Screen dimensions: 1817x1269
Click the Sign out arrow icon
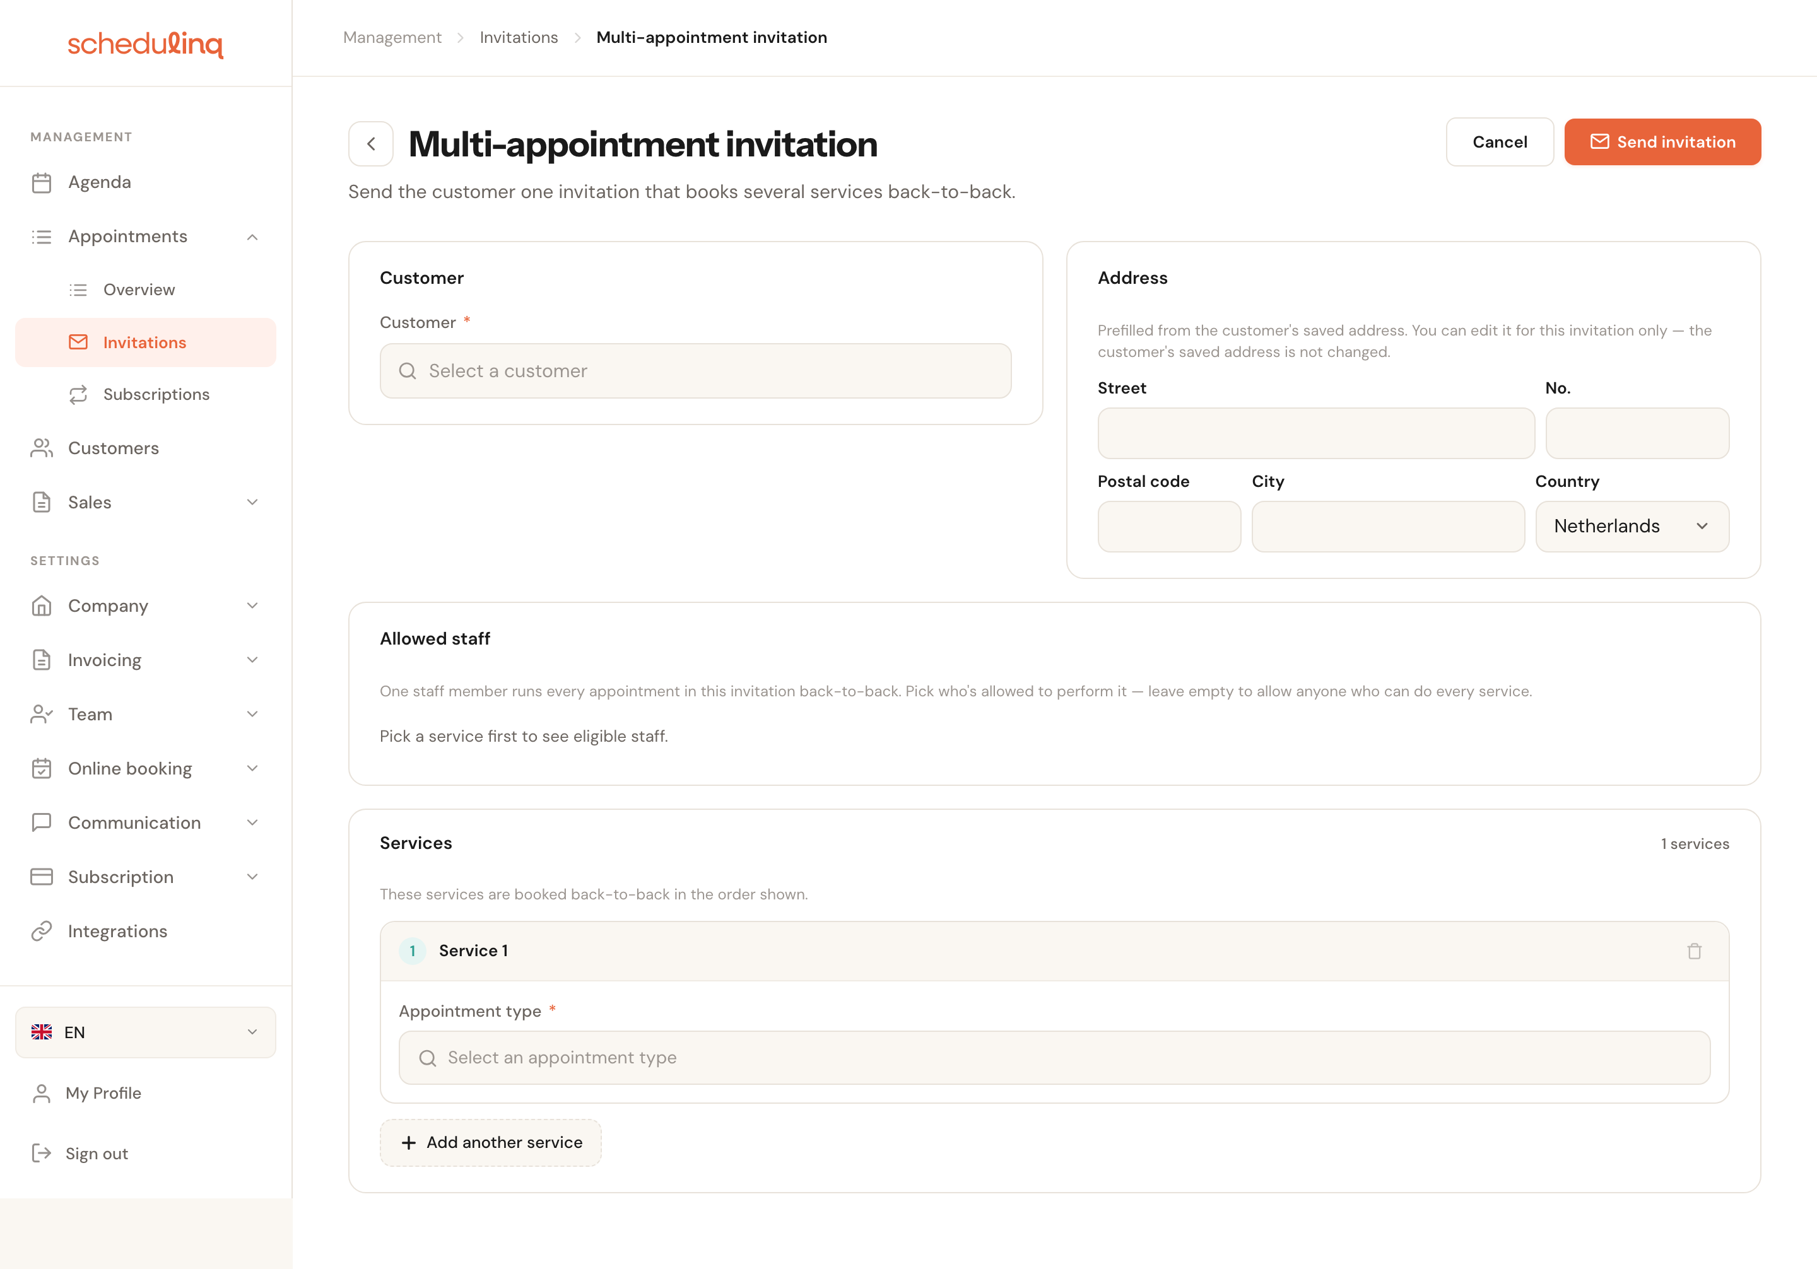tap(41, 1154)
